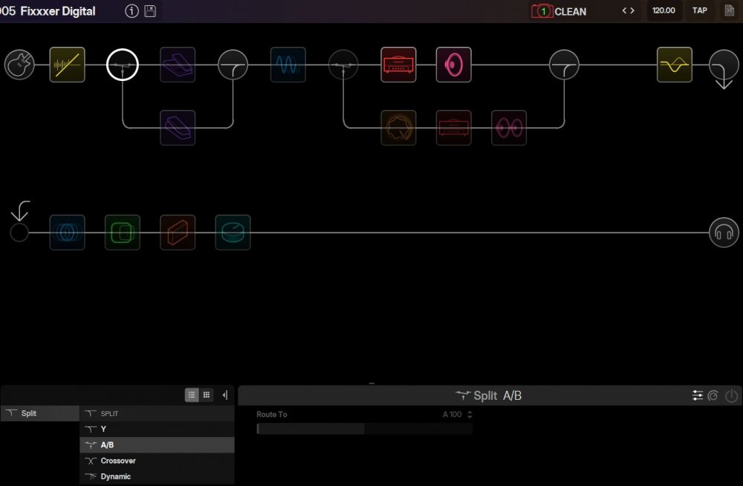Select the yellow EQ curve block
The width and height of the screenshot is (743, 486).
(675, 65)
